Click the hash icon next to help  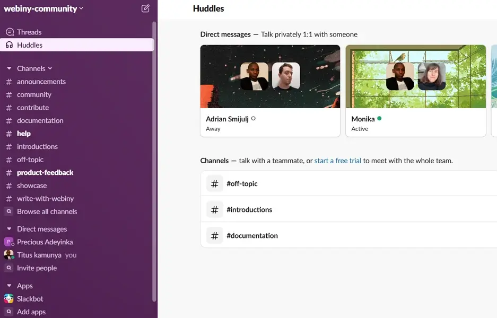(x=9, y=134)
